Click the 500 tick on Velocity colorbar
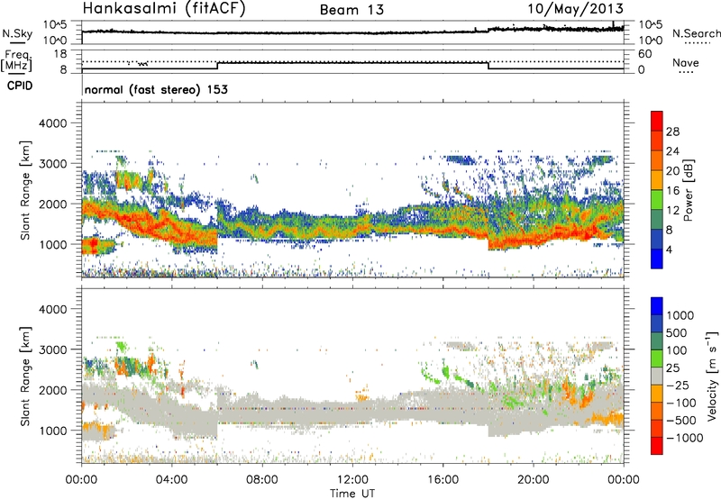This screenshot has height=499, width=721. pos(677,332)
